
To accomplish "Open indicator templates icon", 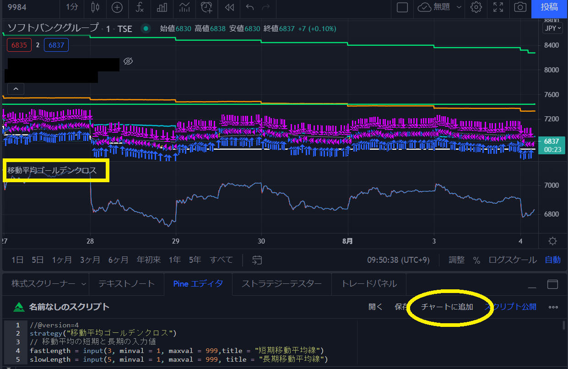I will pos(184,7).
